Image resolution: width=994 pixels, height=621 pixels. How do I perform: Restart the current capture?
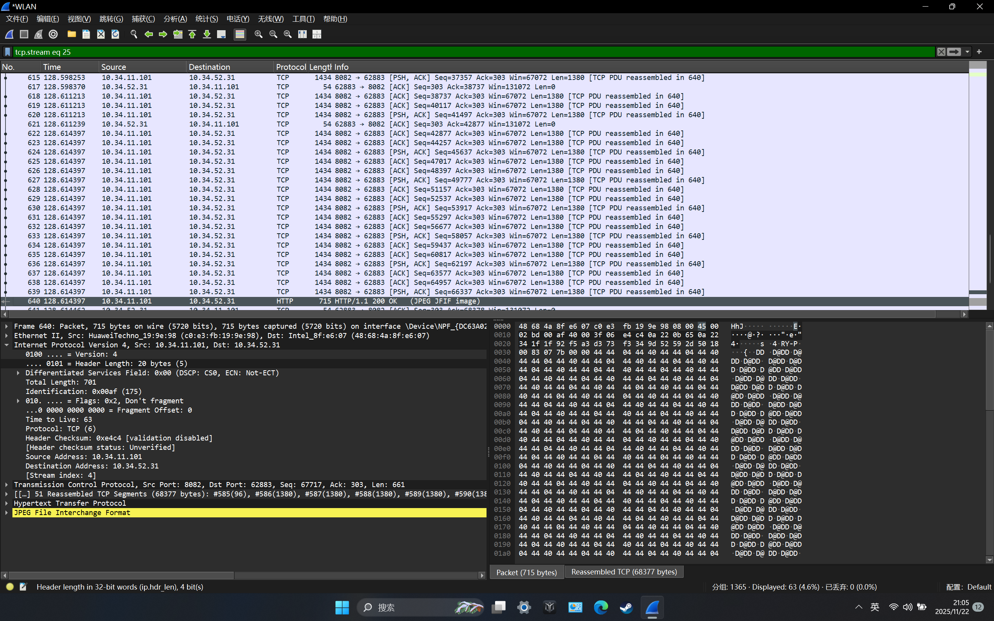coord(38,34)
